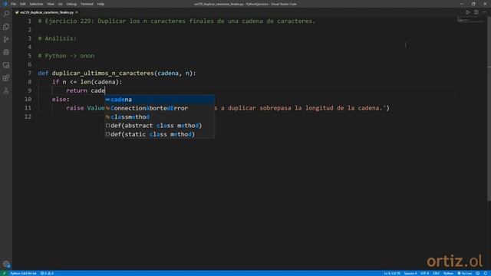Image resolution: width=491 pixels, height=276 pixels.
Task: Click the '# Python -> onon' comment
Action: (66, 56)
